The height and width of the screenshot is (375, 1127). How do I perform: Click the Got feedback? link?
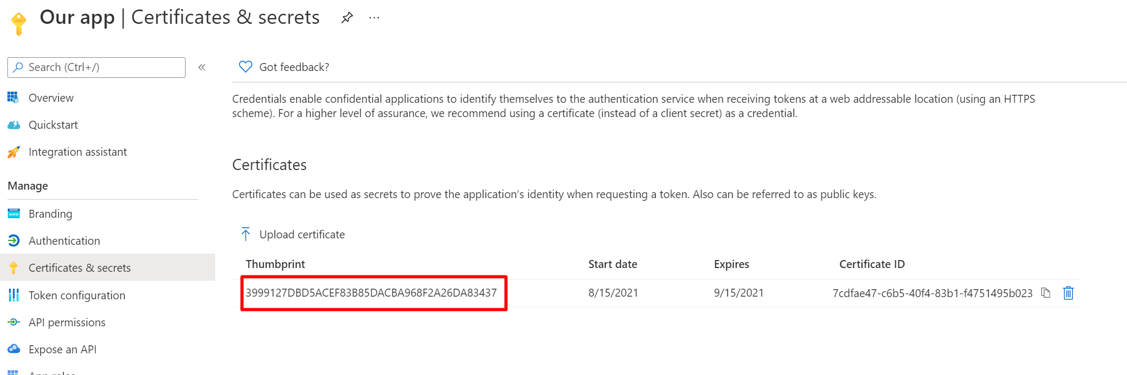294,67
